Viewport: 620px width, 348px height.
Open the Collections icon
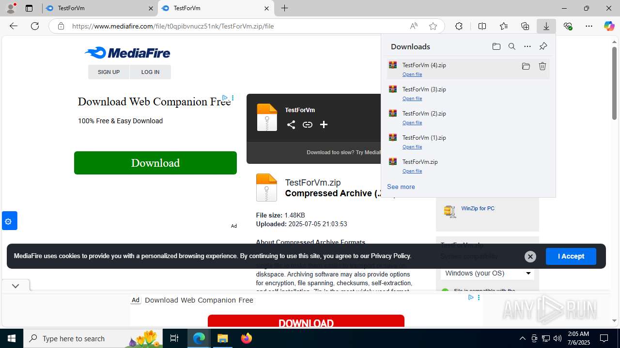pyautogui.click(x=525, y=26)
